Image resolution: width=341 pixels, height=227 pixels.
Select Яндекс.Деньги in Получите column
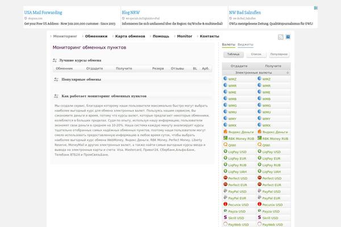click(275, 132)
